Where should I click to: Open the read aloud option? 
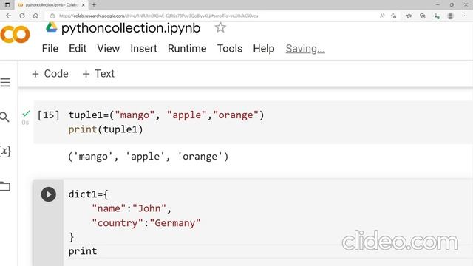click(x=382, y=16)
